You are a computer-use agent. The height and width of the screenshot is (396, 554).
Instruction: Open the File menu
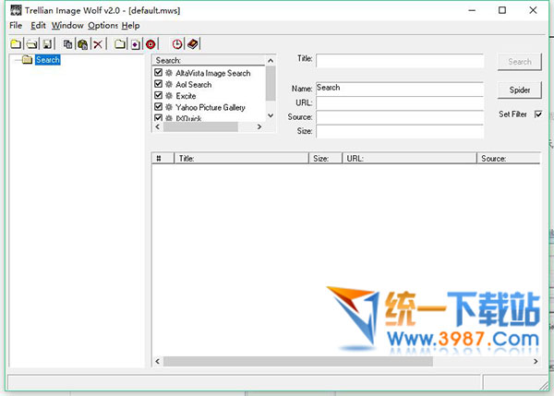[16, 26]
